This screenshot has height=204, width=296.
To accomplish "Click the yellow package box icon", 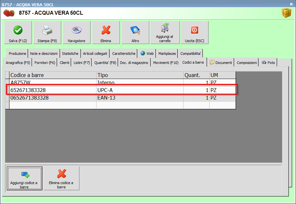I will [x=286, y=13].
